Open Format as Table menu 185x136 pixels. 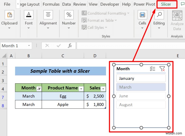[x=99, y=20]
